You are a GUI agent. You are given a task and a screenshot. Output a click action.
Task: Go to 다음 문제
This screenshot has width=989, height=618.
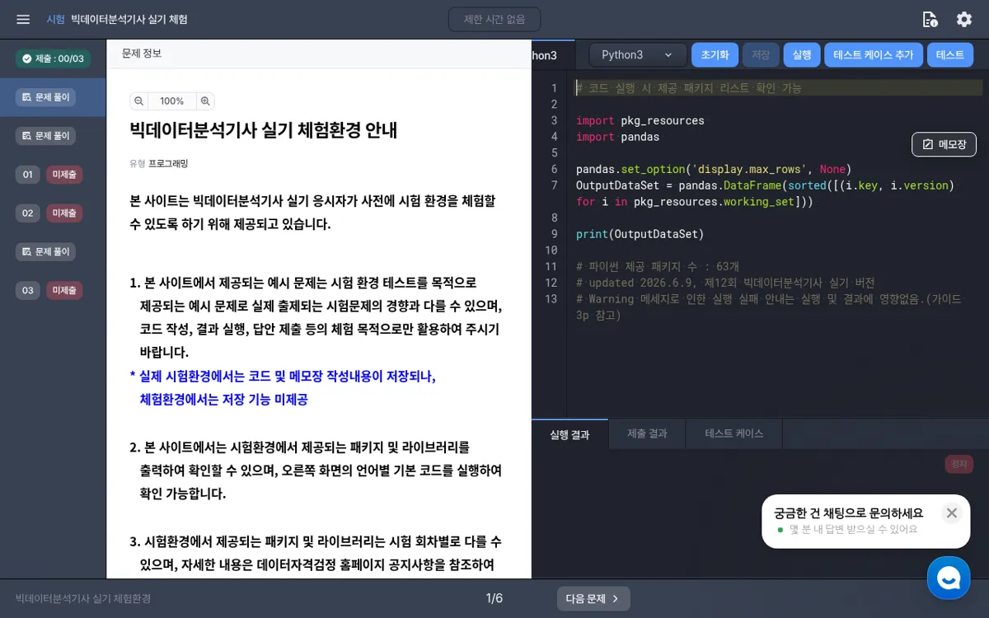pos(593,599)
